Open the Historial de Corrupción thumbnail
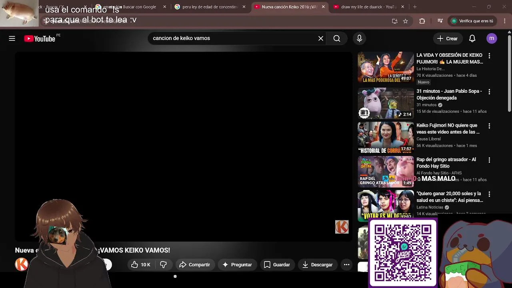Screen dimensions: 512x288 pyautogui.click(x=386, y=138)
